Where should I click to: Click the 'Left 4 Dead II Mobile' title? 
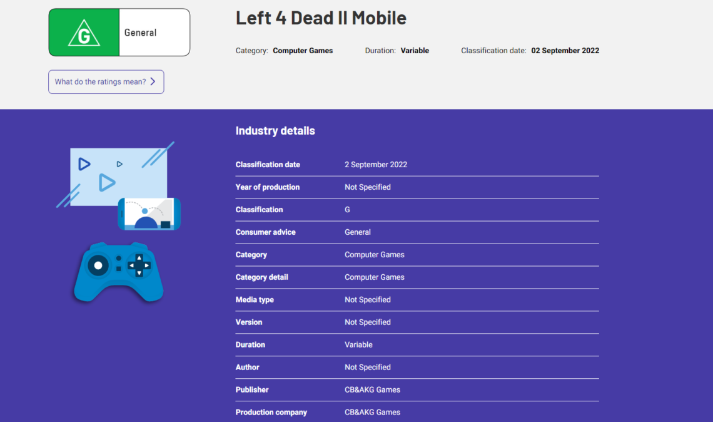pyautogui.click(x=321, y=18)
